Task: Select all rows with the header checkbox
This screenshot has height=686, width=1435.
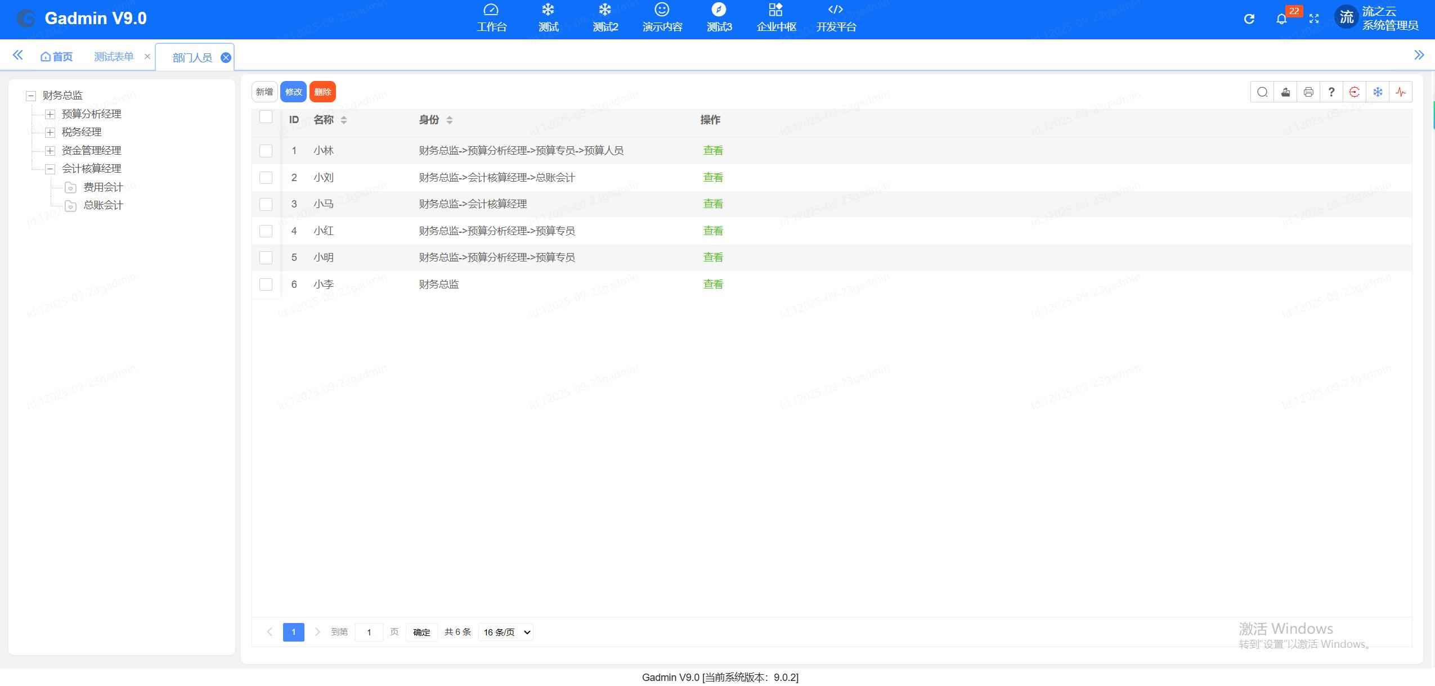Action: (266, 118)
